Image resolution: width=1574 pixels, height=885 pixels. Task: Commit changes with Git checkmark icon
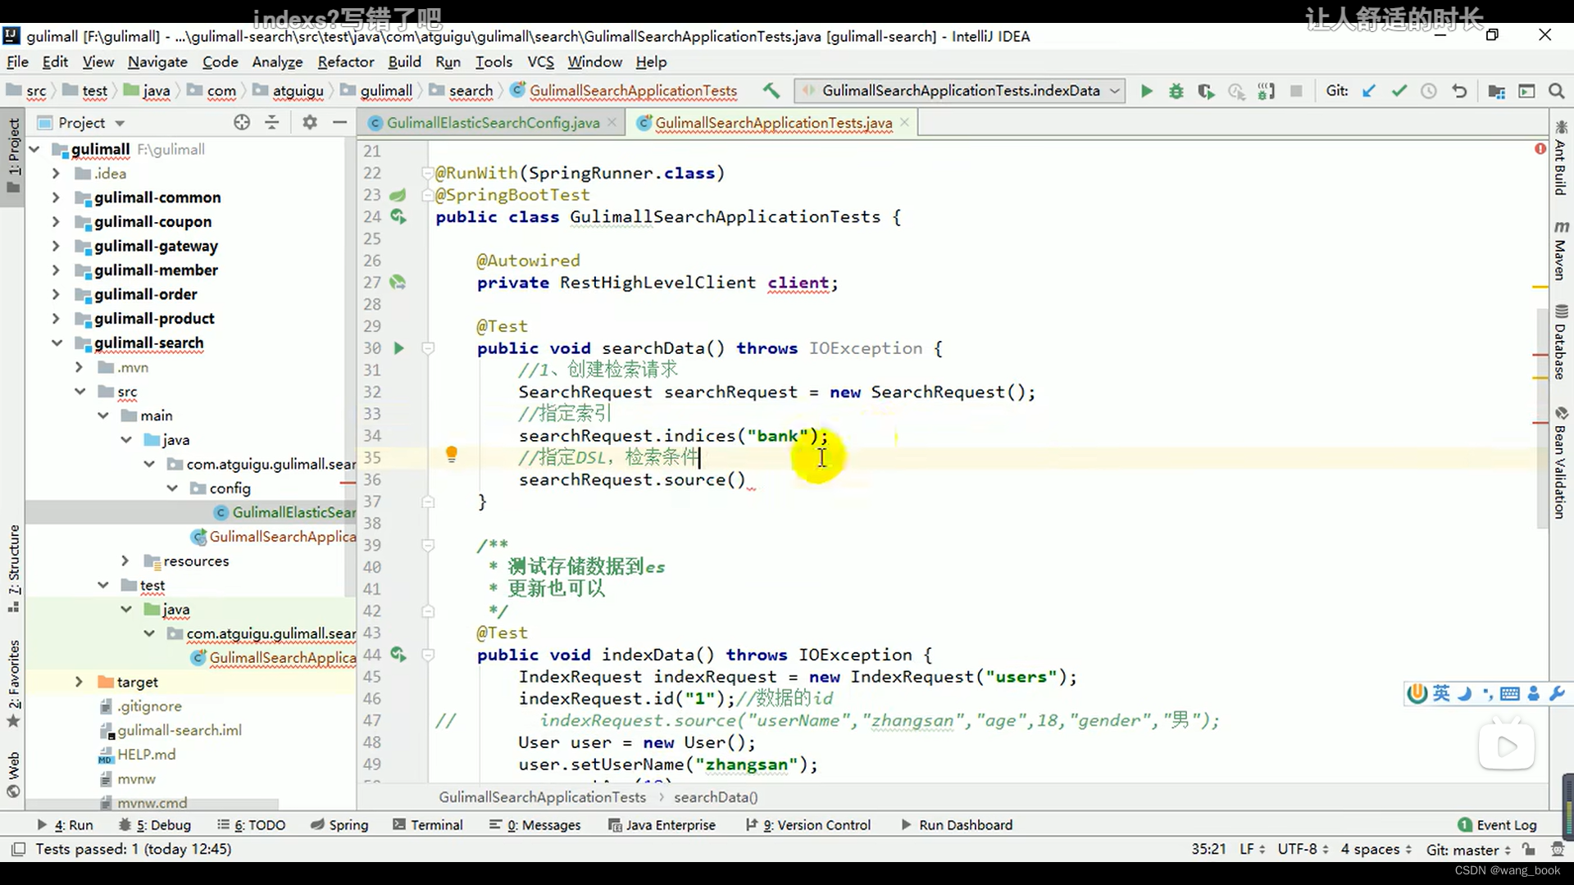click(1399, 91)
